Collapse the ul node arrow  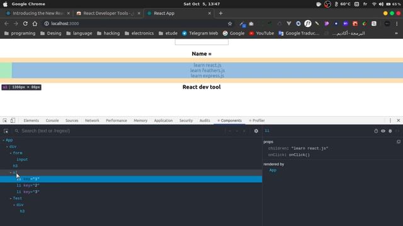11,173
